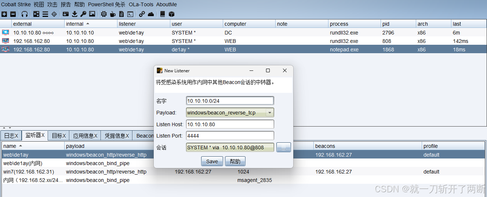
Task: Switch to the 凭据信息 tab
Action: 116,135
